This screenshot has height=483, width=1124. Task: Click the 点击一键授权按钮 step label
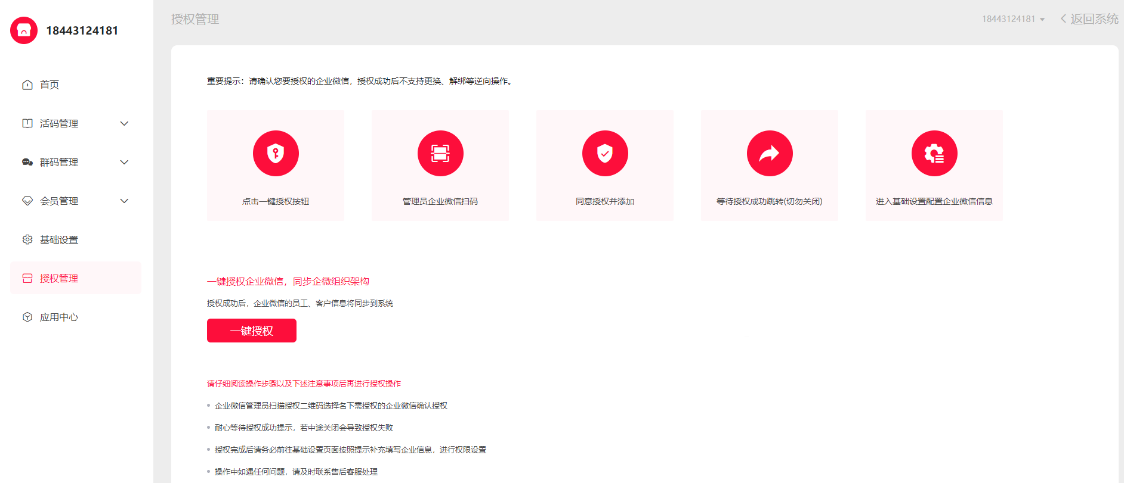point(276,201)
